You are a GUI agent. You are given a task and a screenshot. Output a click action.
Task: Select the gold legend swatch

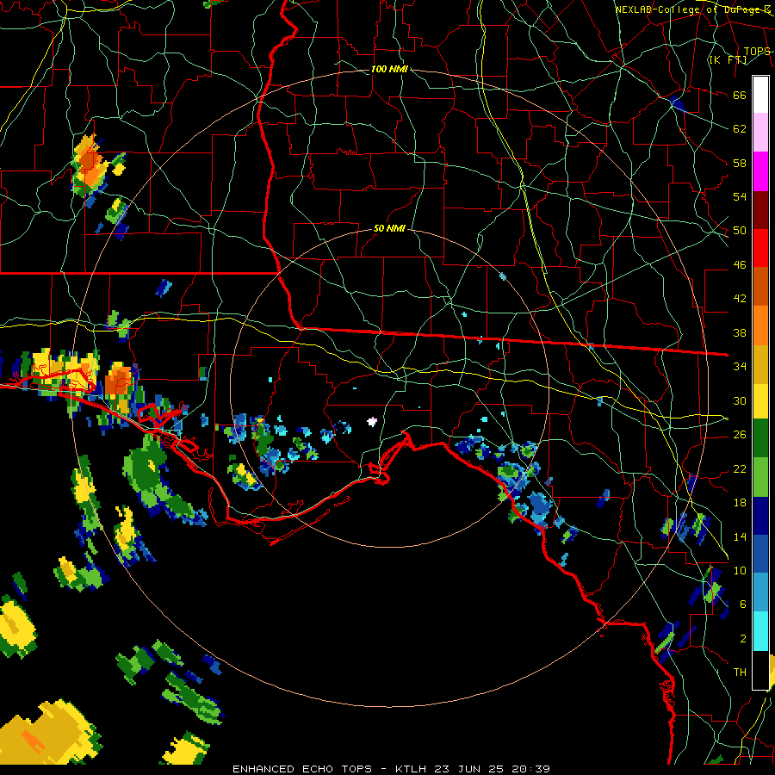point(760,363)
